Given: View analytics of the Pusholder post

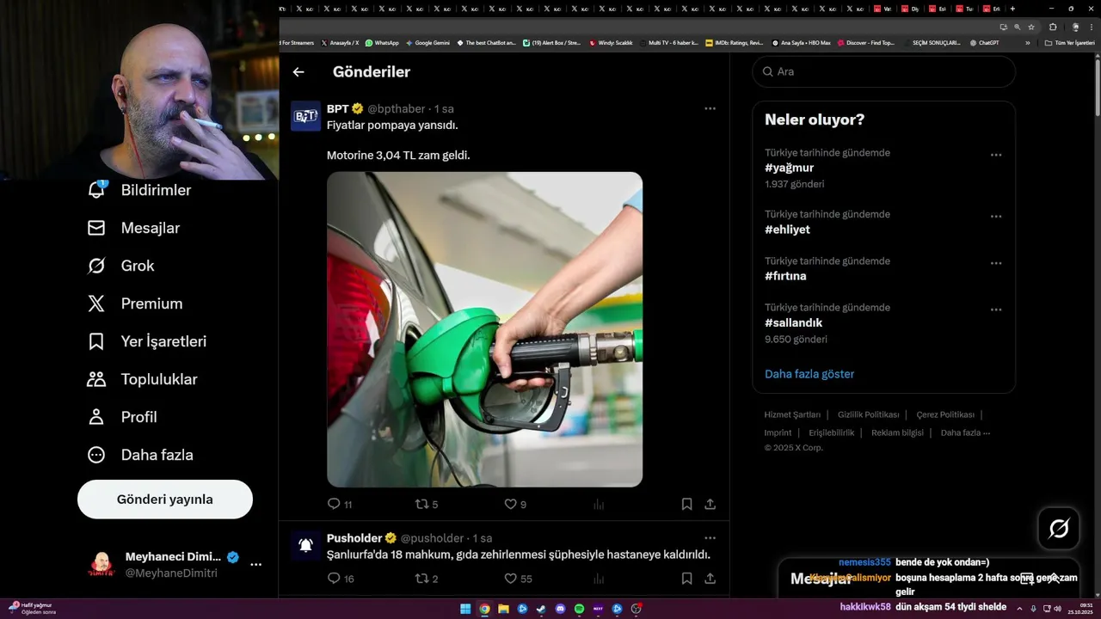Looking at the screenshot, I should (599, 579).
